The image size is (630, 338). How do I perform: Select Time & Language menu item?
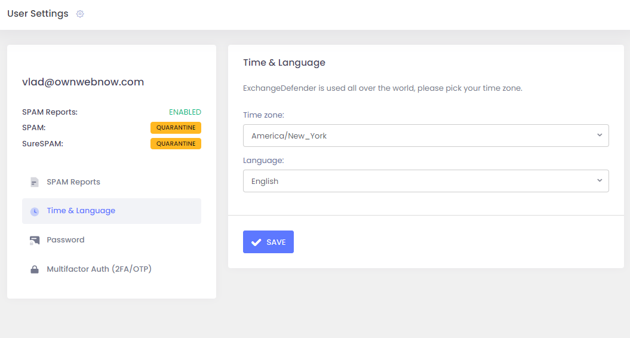coord(81,211)
